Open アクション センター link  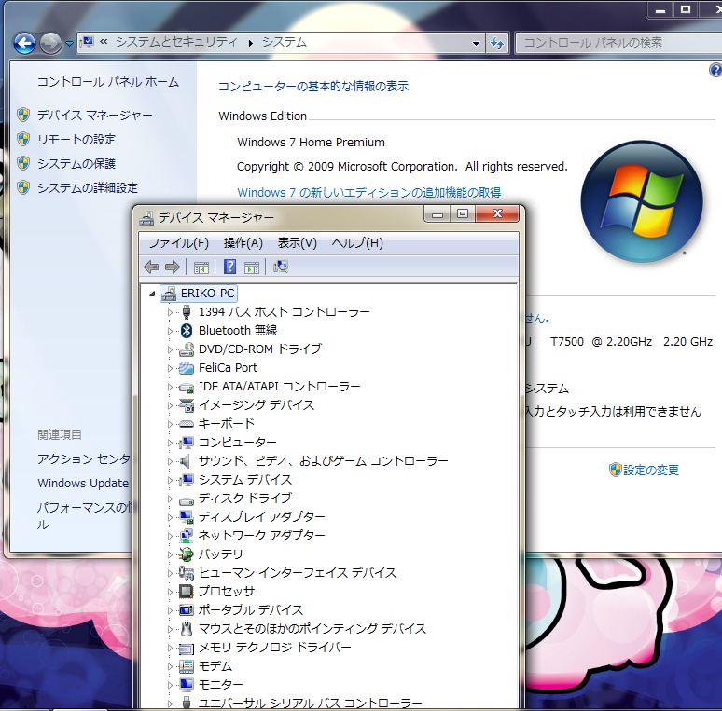click(84, 459)
